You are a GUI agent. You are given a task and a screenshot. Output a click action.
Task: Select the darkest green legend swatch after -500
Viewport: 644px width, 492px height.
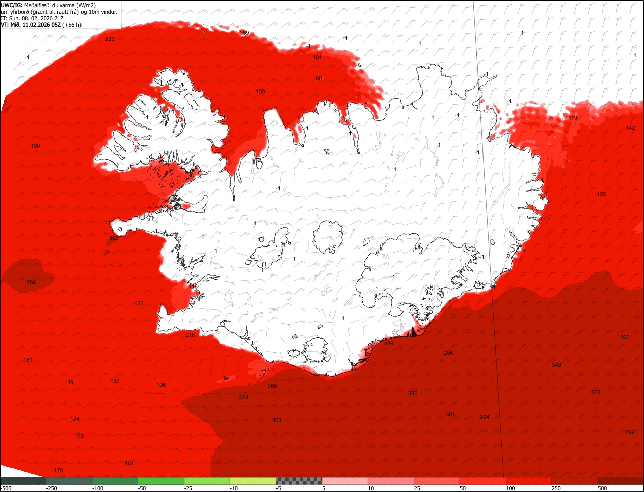pyautogui.click(x=23, y=481)
